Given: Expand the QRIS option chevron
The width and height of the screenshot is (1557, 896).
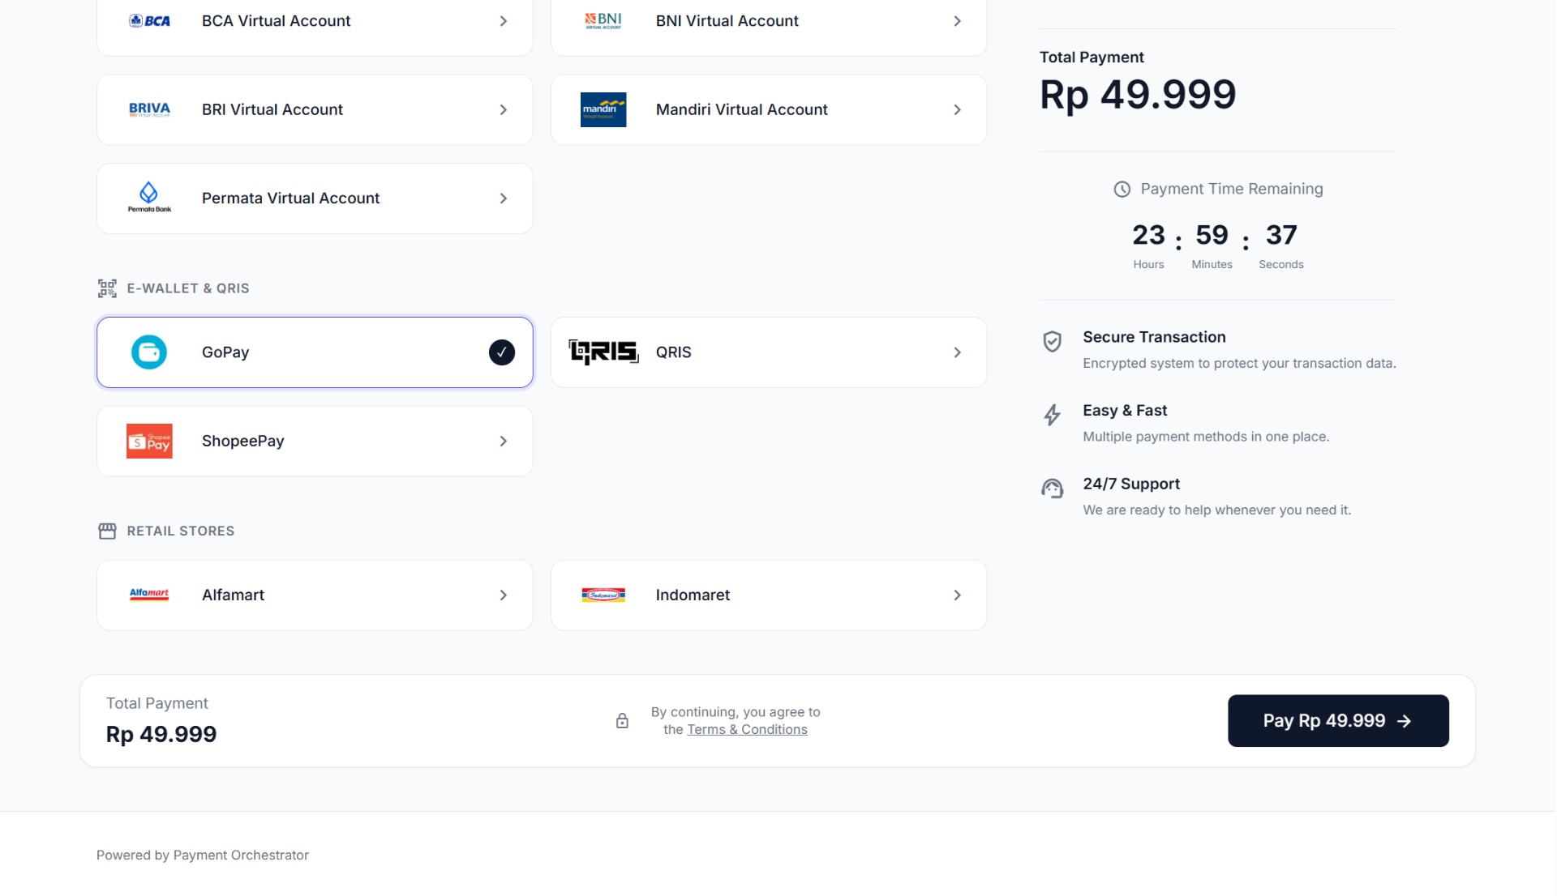Looking at the screenshot, I should [x=958, y=352].
